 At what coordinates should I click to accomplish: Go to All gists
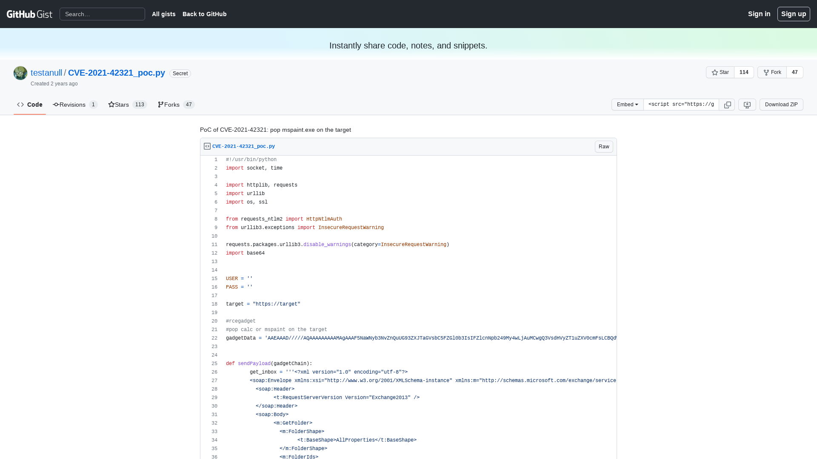pyautogui.click(x=164, y=14)
